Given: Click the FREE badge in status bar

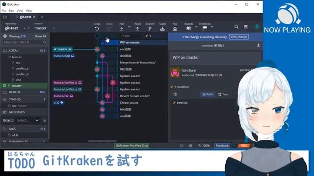Looking at the screenshot, I should pos(244,146).
